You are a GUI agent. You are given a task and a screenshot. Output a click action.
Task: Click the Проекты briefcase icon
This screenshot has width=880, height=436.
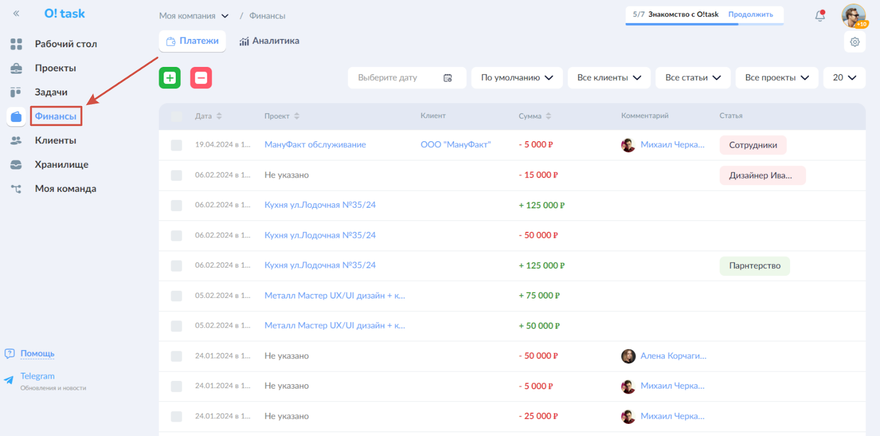click(x=16, y=68)
